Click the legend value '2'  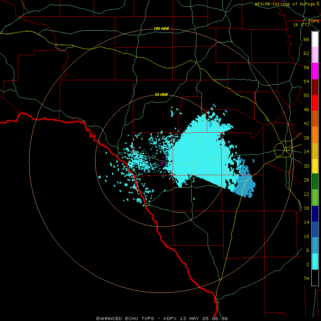(x=307, y=265)
